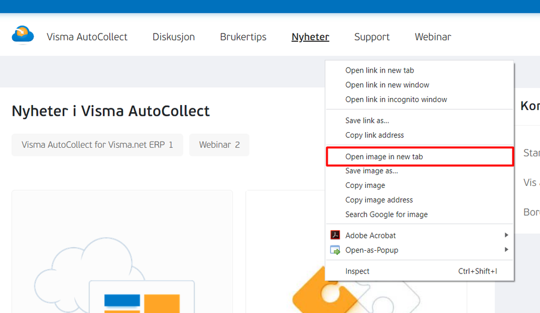The image size is (540, 313).
Task: Open the Open-as-Popup menu entry
Action: coord(419,250)
